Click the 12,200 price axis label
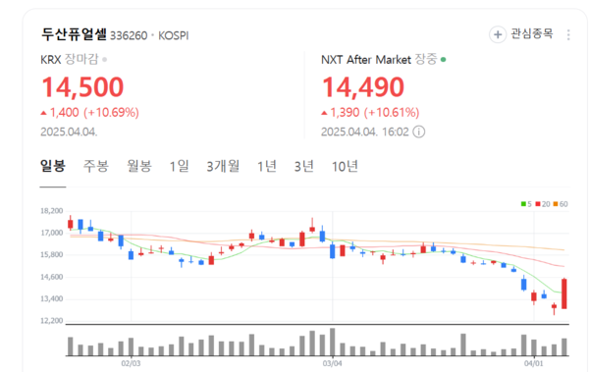The width and height of the screenshot is (589, 372). pyautogui.click(x=52, y=321)
